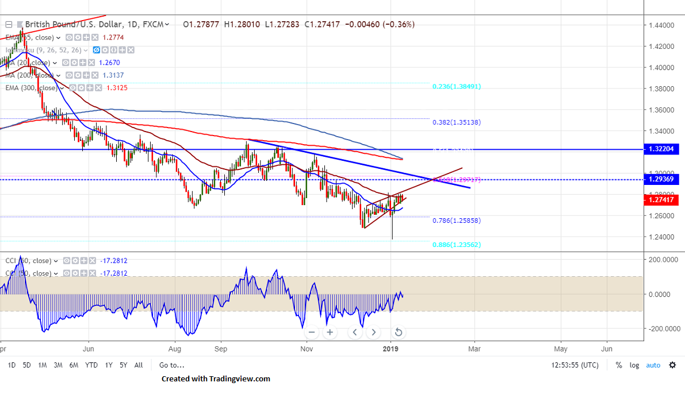Hide the EMA (55, close) line via eye
Image resolution: width=685 pixels, height=394 pixels.
click(69, 37)
